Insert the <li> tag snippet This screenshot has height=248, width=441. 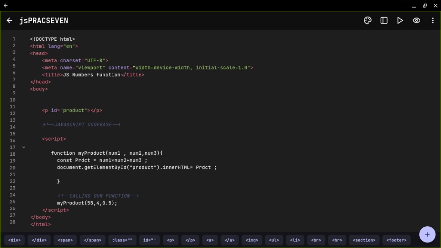[x=295, y=240]
